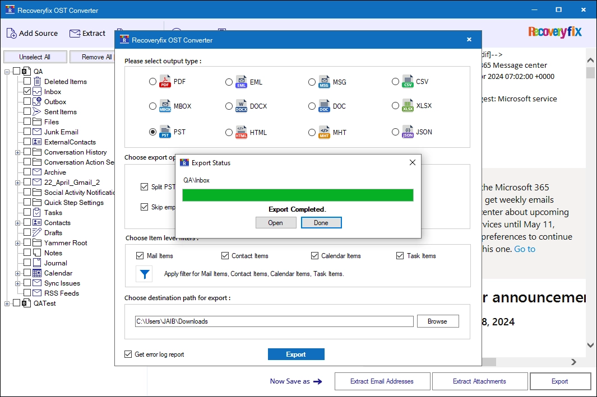Screen dimensions: 597x397
Task: Click the blue Export button in dialog
Action: tap(296, 354)
